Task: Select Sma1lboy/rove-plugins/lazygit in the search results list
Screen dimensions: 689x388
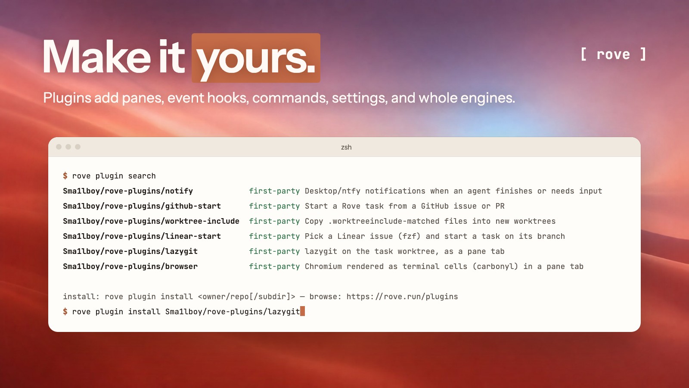Action: [130, 251]
